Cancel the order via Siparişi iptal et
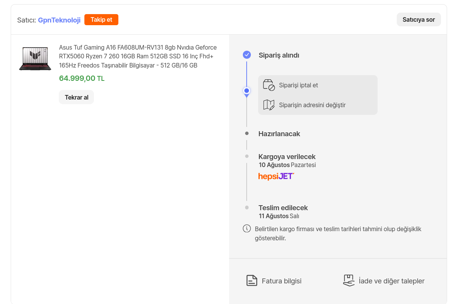Screen dimensions: 462x304 [x=299, y=85]
